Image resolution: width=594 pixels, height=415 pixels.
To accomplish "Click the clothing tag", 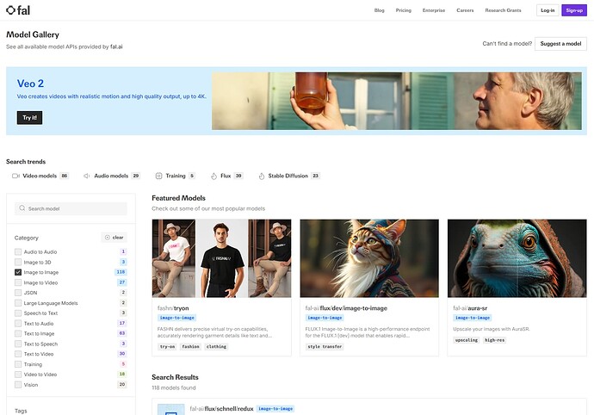I will [216, 346].
